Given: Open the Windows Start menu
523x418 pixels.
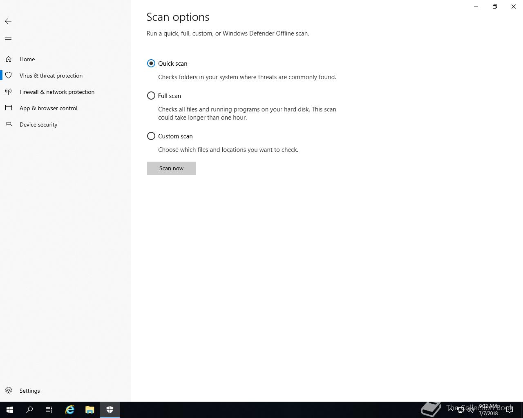Looking at the screenshot, I should pos(10,410).
